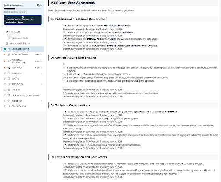Click the User Agreement document icon
This screenshot has width=221, height=182.
click(x=9, y=49)
